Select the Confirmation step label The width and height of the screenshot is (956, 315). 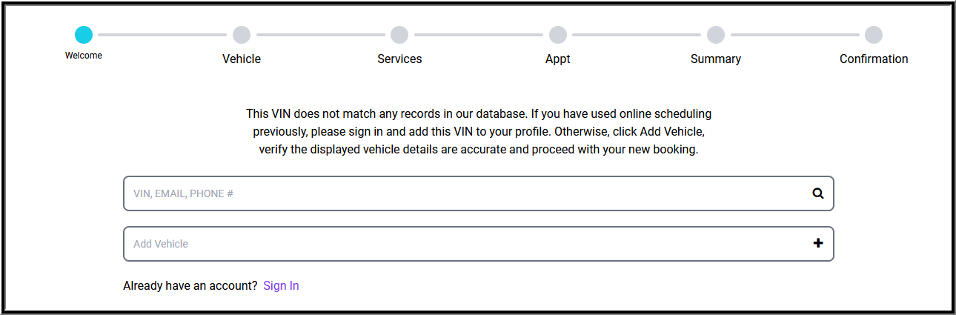874,59
